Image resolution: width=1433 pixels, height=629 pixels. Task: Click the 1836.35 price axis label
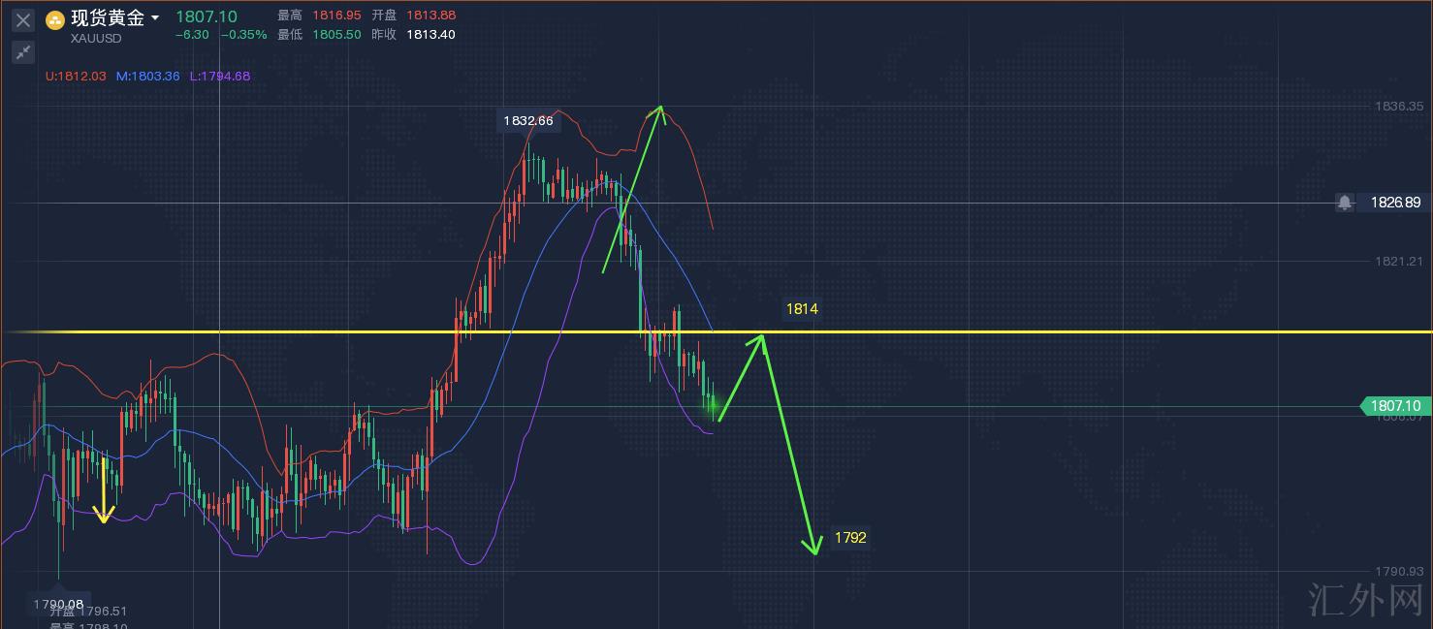(1399, 106)
